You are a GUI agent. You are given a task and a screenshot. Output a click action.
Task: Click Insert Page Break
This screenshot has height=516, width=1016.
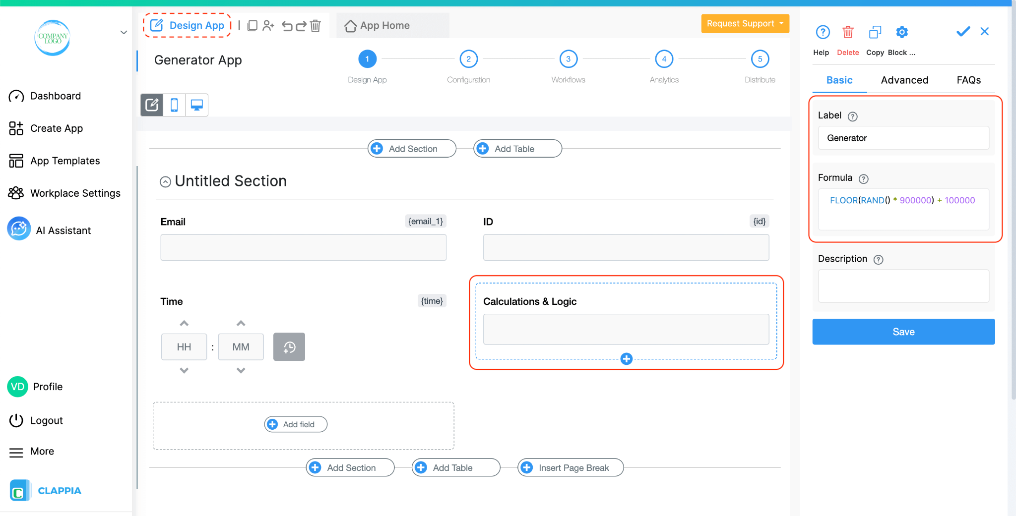(571, 467)
